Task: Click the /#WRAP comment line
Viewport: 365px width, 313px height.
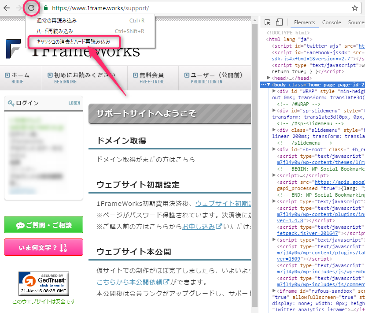Action: click(299, 104)
